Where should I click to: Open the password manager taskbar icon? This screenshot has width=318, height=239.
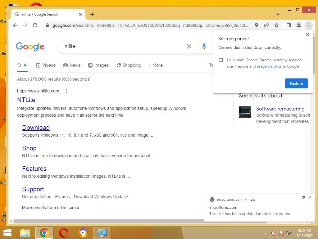[83, 233]
